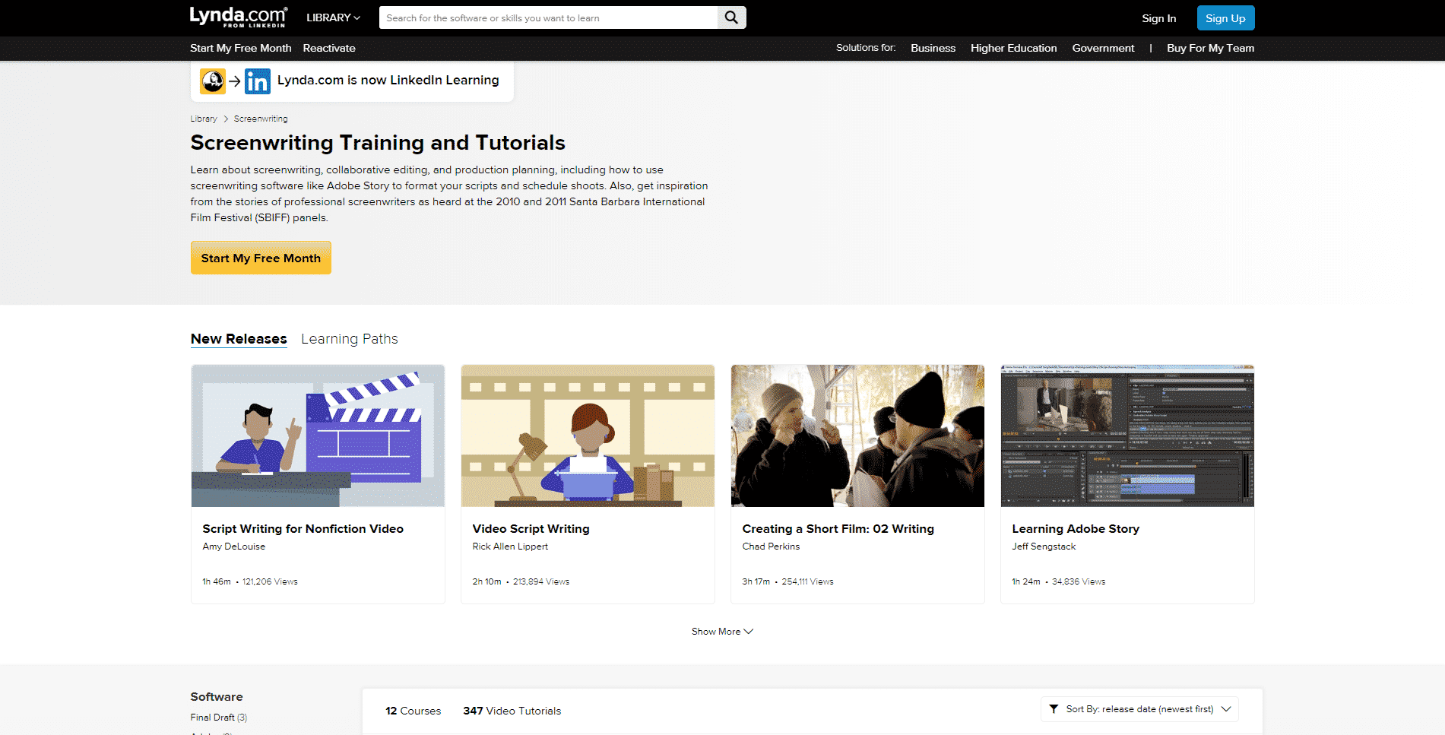Image resolution: width=1445 pixels, height=735 pixels.
Task: Open the Government solutions link
Action: (x=1103, y=48)
